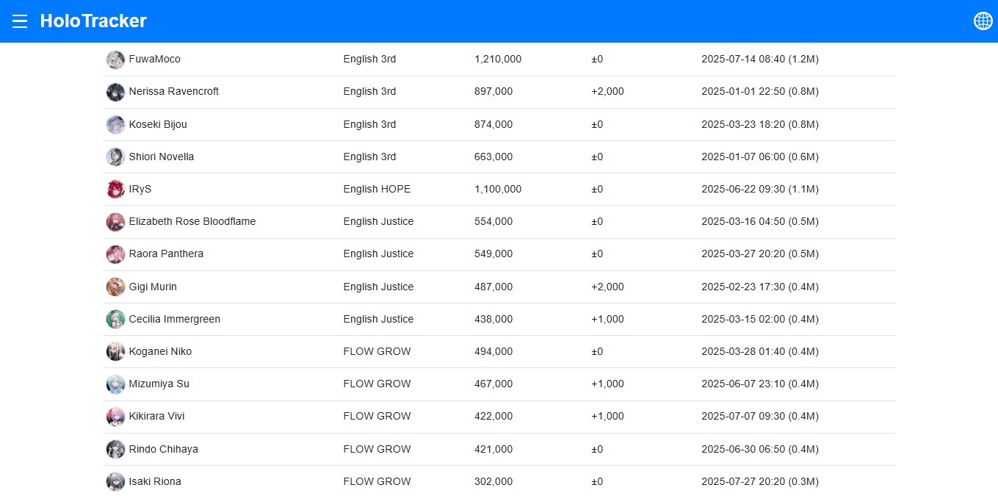Click the 549,000 subscriber count
The height and width of the screenshot is (496, 998).
point(493,254)
